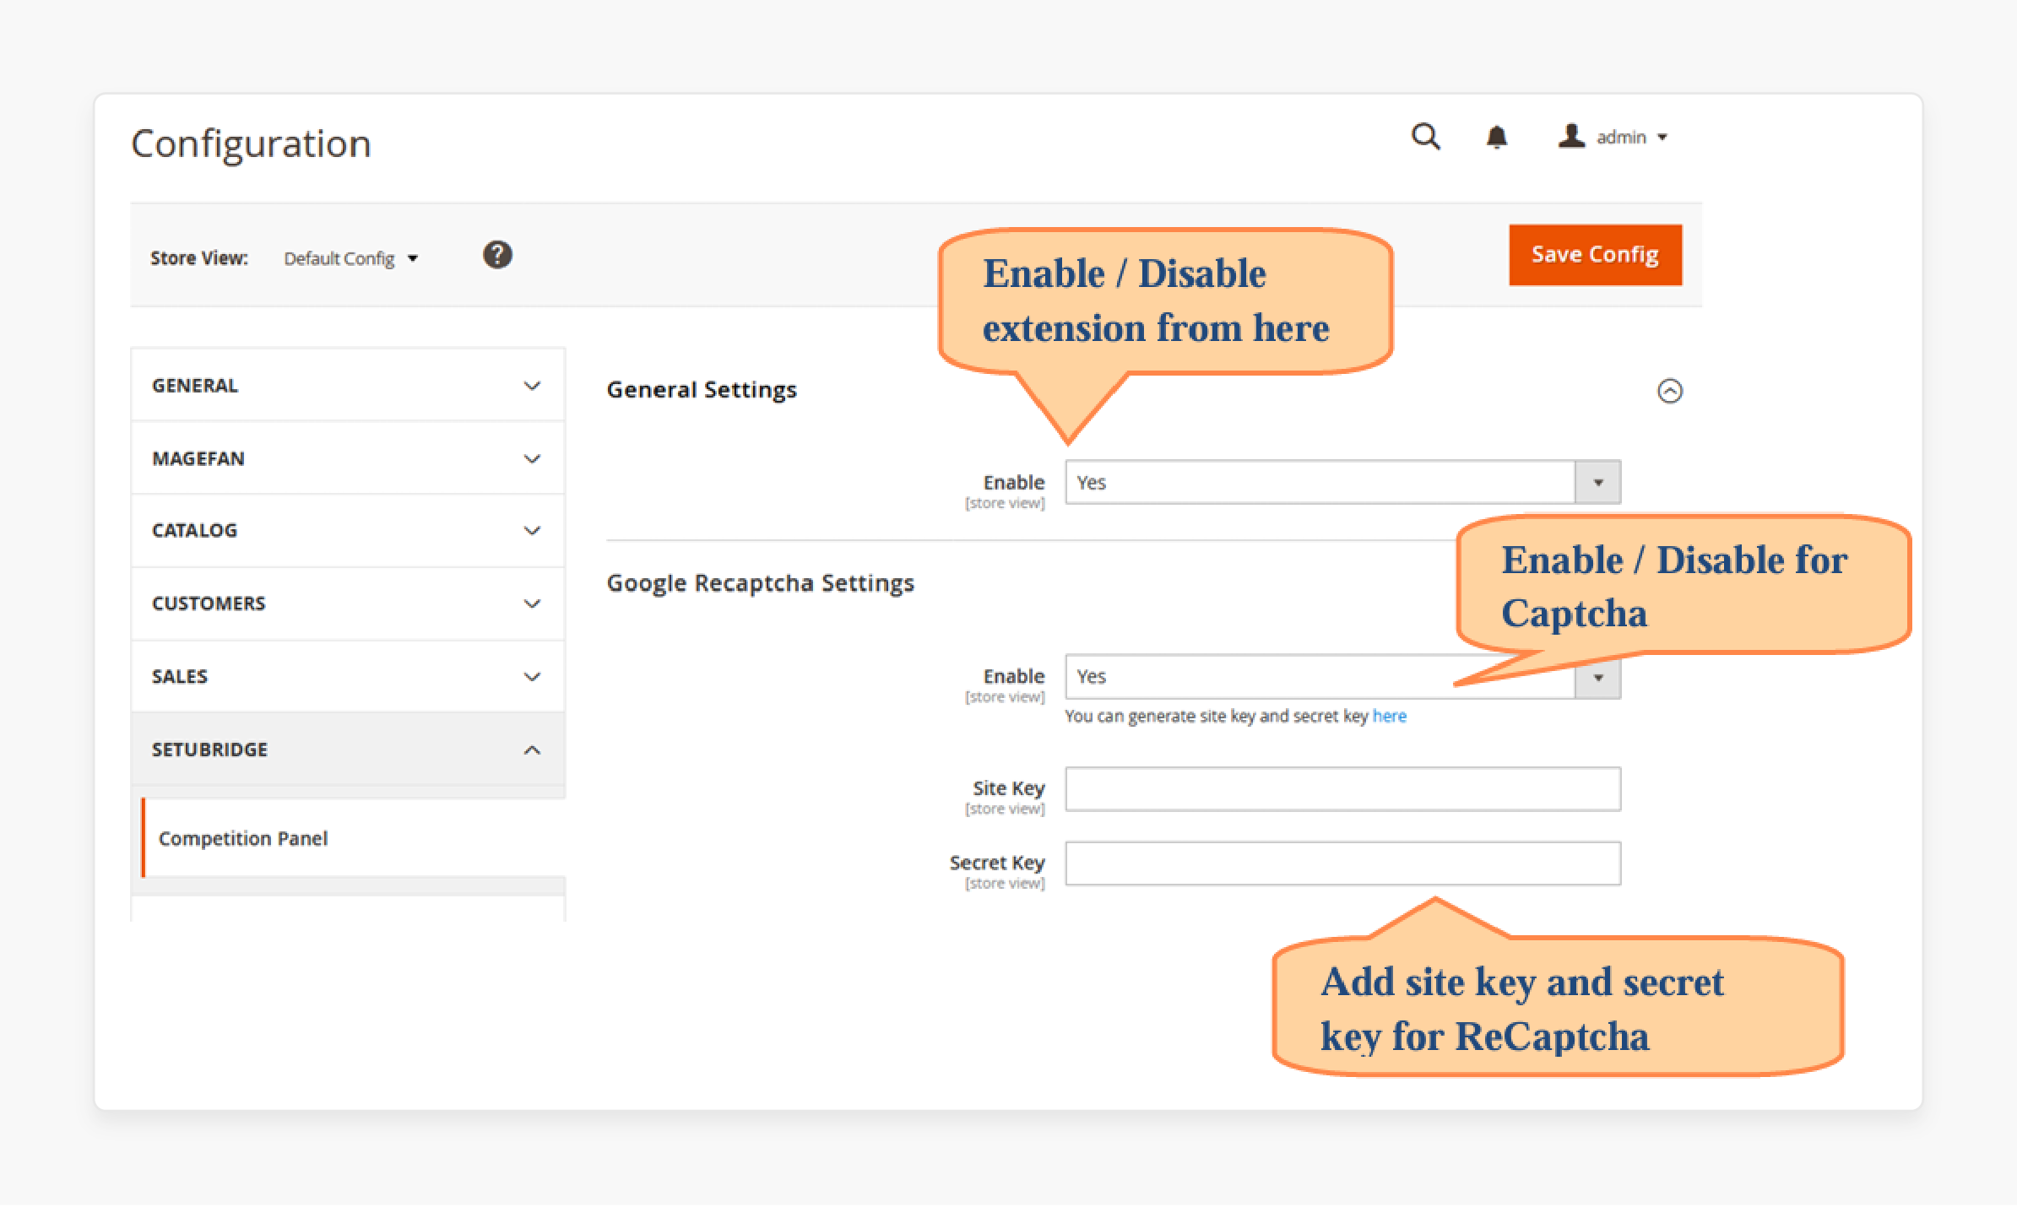Image resolution: width=2017 pixels, height=1207 pixels.
Task: Expand the SALES sidebar section
Action: [348, 676]
